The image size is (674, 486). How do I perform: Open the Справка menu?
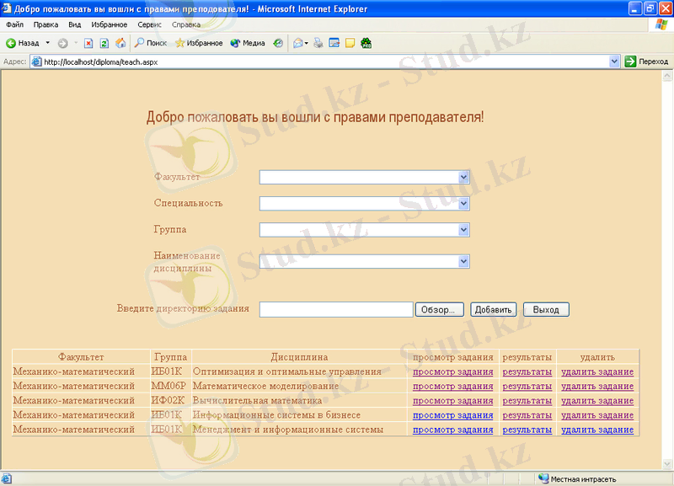tap(186, 24)
